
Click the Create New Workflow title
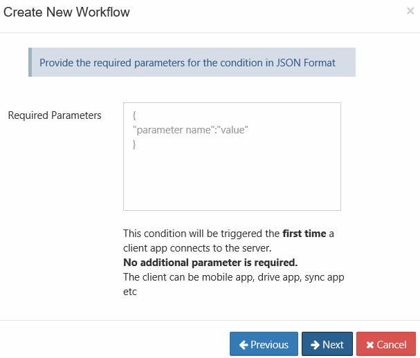66,12
